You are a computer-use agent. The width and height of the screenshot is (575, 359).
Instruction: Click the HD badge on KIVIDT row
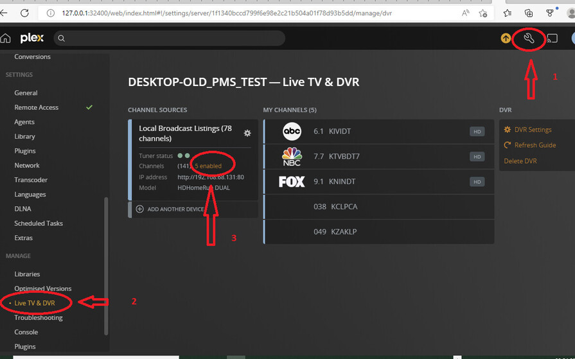coord(477,132)
